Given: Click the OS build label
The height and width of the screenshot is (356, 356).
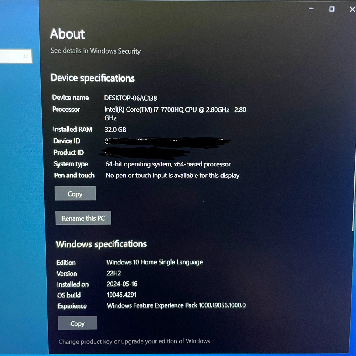Looking at the screenshot, I should [69, 295].
